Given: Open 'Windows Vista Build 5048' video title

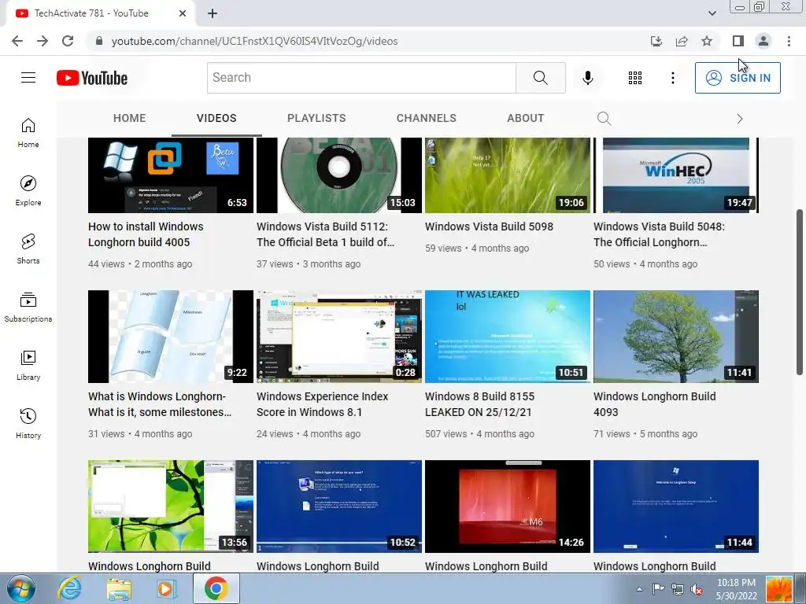Looking at the screenshot, I should pyautogui.click(x=659, y=234).
